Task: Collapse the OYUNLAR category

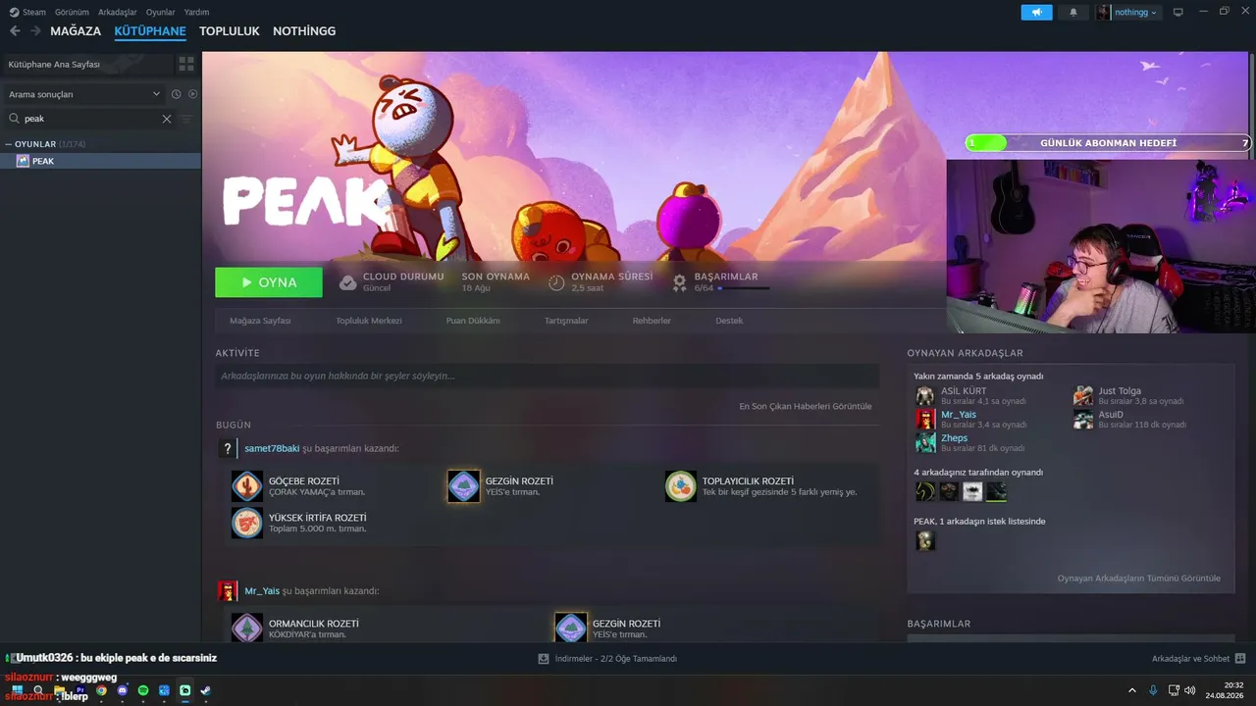Action: point(9,144)
